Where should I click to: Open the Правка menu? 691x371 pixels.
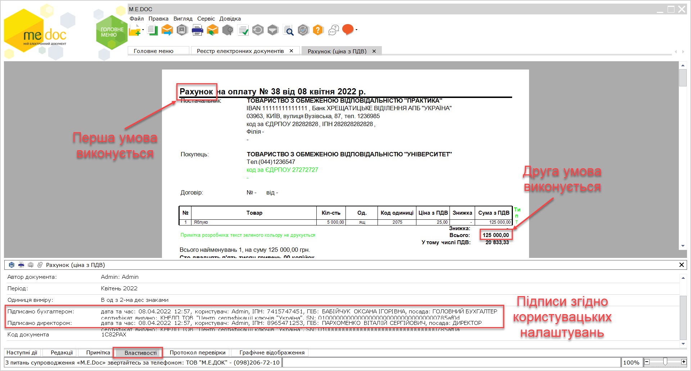tap(158, 19)
